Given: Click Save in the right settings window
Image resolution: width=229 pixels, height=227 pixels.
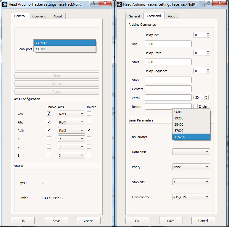Looking at the screenshot, I should pos(171,221).
